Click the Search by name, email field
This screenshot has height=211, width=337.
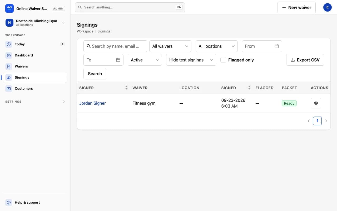(x=115, y=46)
